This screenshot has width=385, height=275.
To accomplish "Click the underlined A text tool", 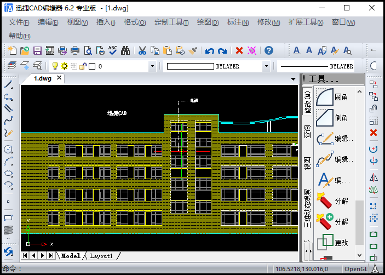I will (x=297, y=50).
